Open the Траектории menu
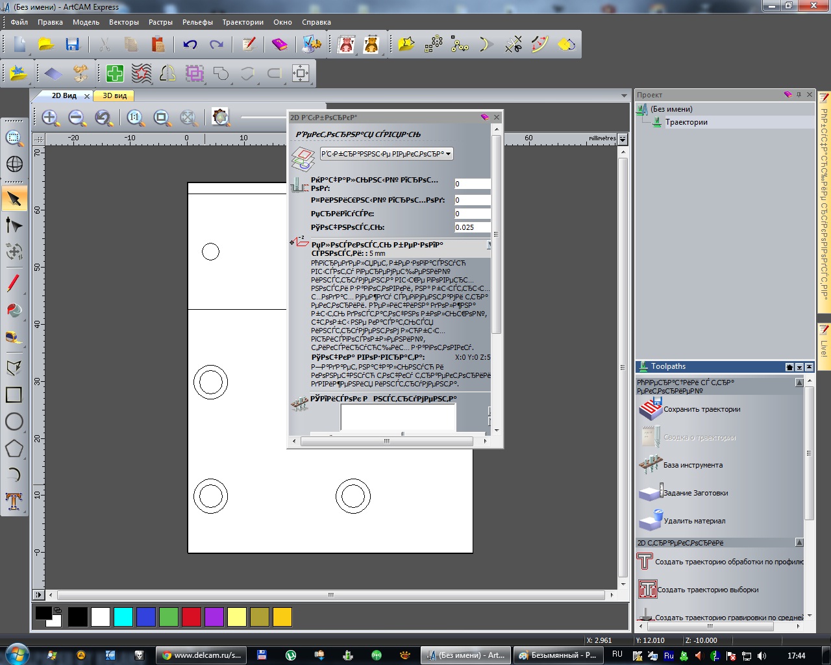The height and width of the screenshot is (665, 831). [x=243, y=22]
